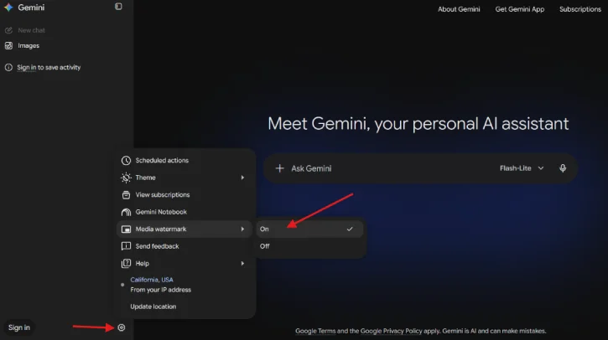This screenshot has height=340, width=608.
Task: Click the info icon beside Sign in to save activity
Action: click(x=8, y=67)
